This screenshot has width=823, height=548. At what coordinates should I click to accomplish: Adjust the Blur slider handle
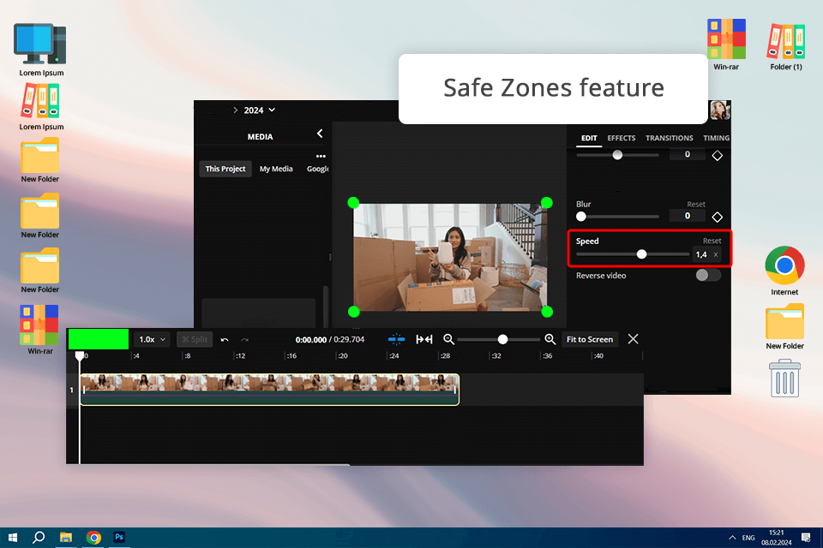tap(581, 217)
